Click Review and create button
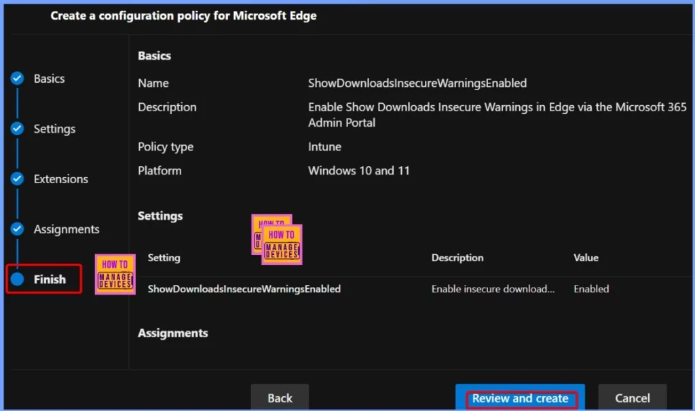695x411 pixels. pos(520,397)
